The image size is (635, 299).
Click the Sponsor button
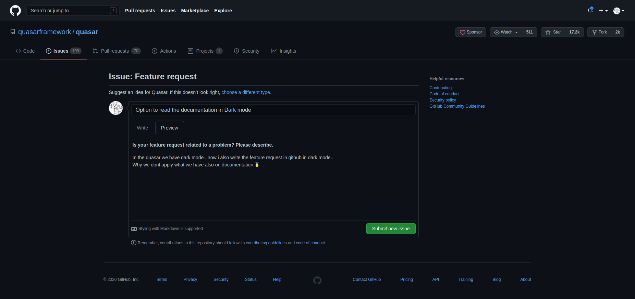(471, 32)
